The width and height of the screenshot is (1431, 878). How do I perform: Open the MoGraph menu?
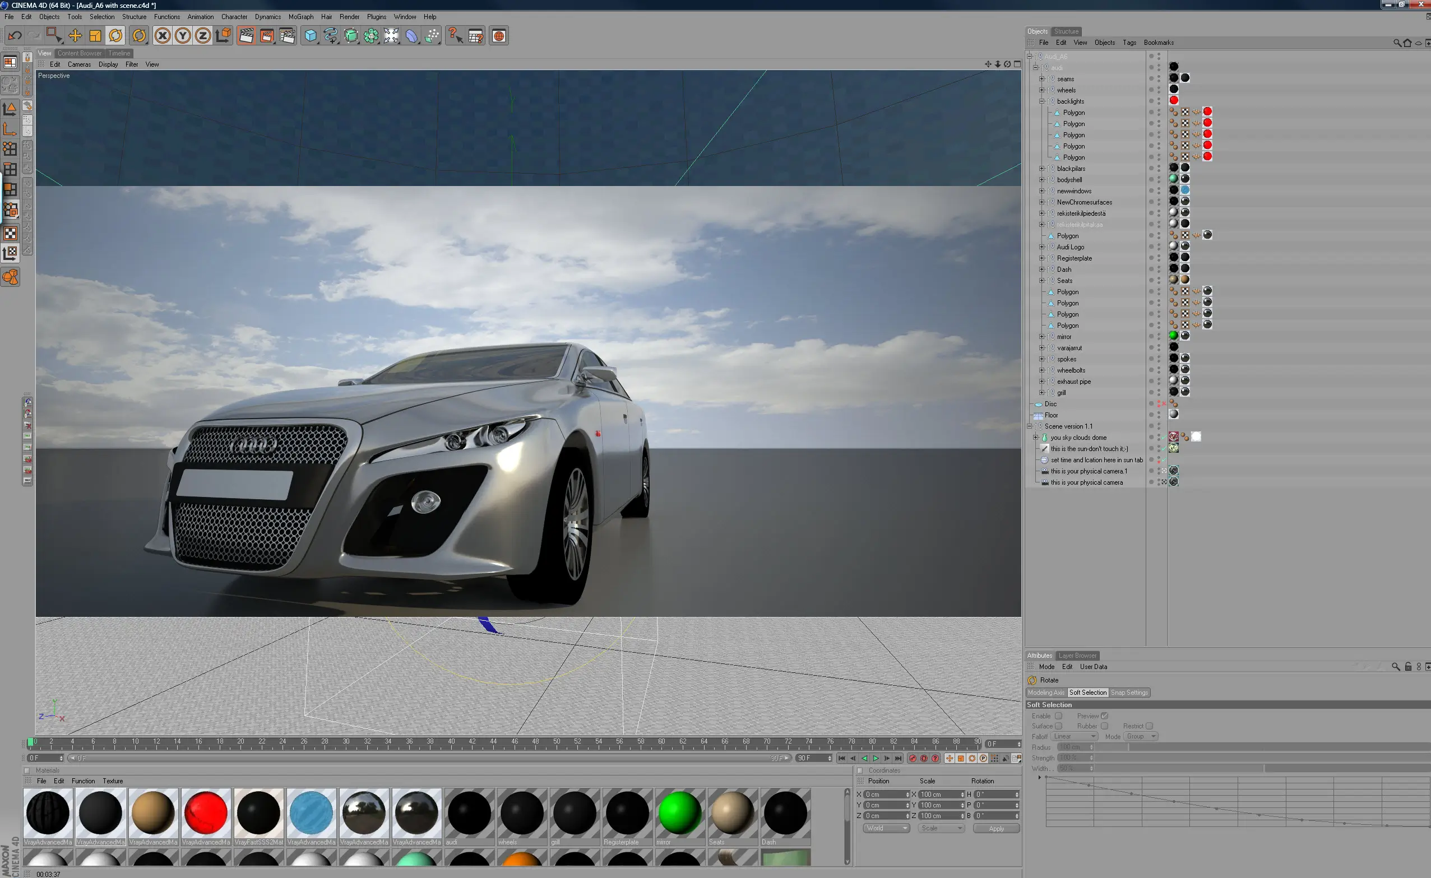point(300,17)
